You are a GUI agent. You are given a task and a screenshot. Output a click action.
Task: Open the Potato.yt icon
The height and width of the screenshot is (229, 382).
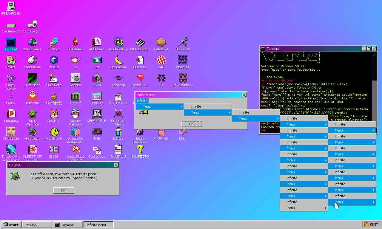161,44
